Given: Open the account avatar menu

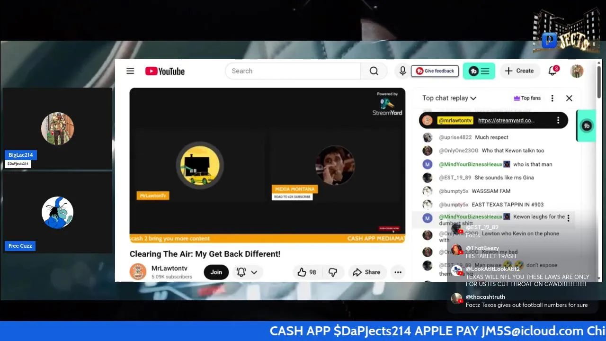Looking at the screenshot, I should click(x=577, y=71).
